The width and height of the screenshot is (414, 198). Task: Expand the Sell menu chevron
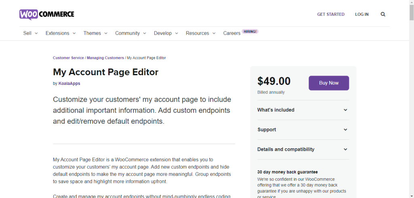click(36, 33)
